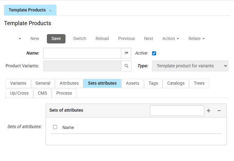
Task: Click the Switch toolbar button
Action: (80, 39)
